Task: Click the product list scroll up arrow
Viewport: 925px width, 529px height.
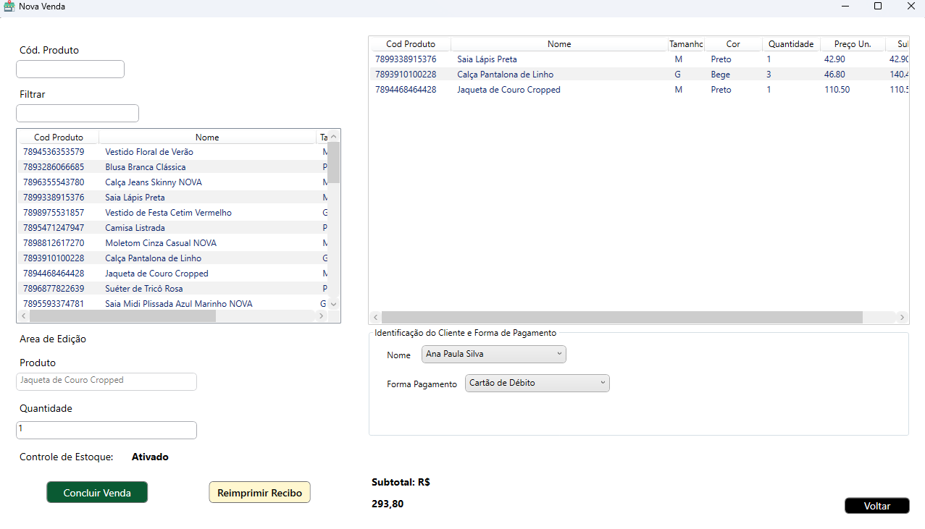Action: point(334,137)
